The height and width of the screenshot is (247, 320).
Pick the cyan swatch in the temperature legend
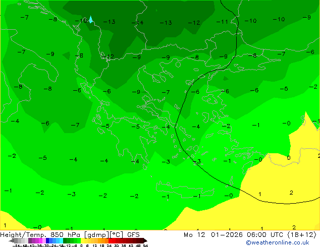(61, 240)
